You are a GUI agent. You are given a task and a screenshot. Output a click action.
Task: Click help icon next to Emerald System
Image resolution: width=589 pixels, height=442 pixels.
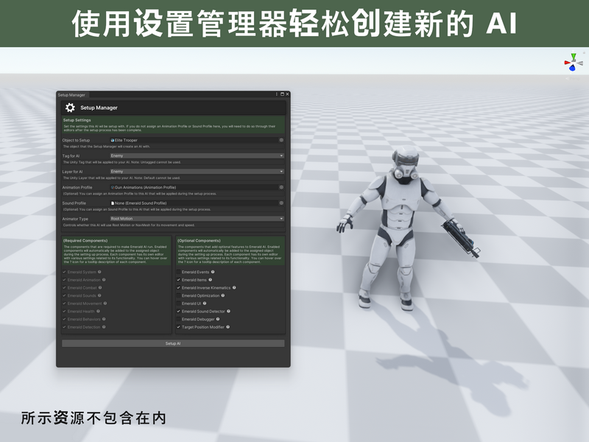[99, 272]
